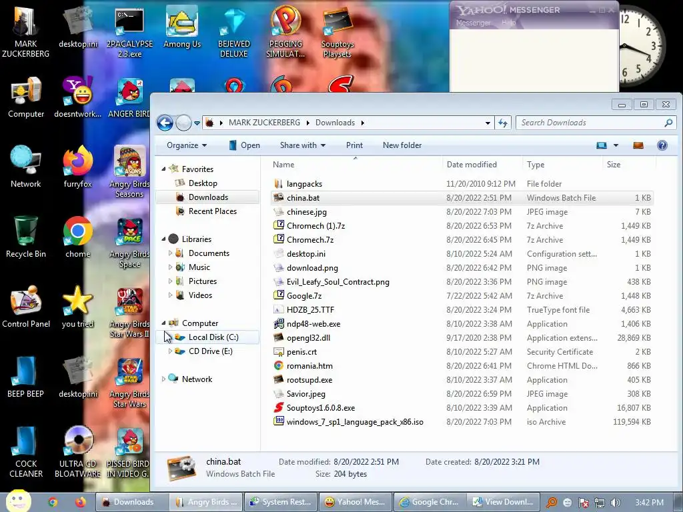
Task: Create a New folder
Action: 402,145
